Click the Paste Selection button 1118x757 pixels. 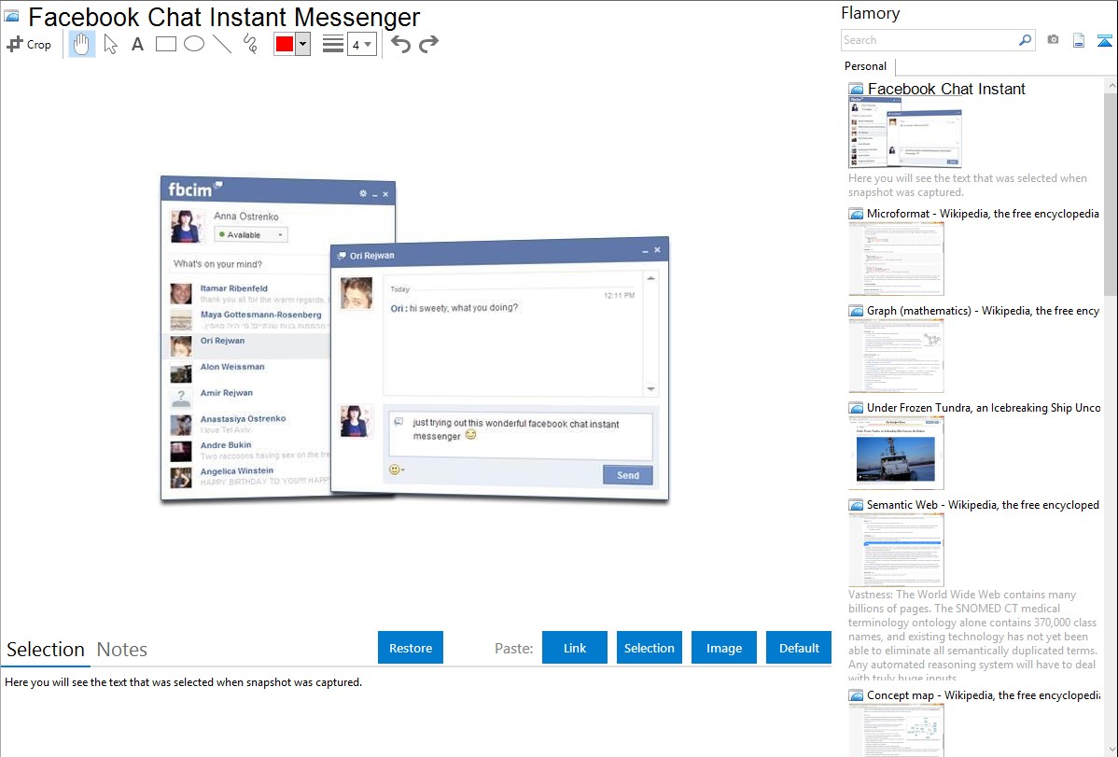coord(649,648)
